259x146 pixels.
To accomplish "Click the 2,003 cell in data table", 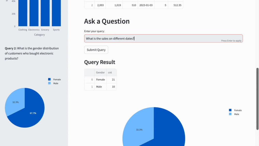I will 100,5.
